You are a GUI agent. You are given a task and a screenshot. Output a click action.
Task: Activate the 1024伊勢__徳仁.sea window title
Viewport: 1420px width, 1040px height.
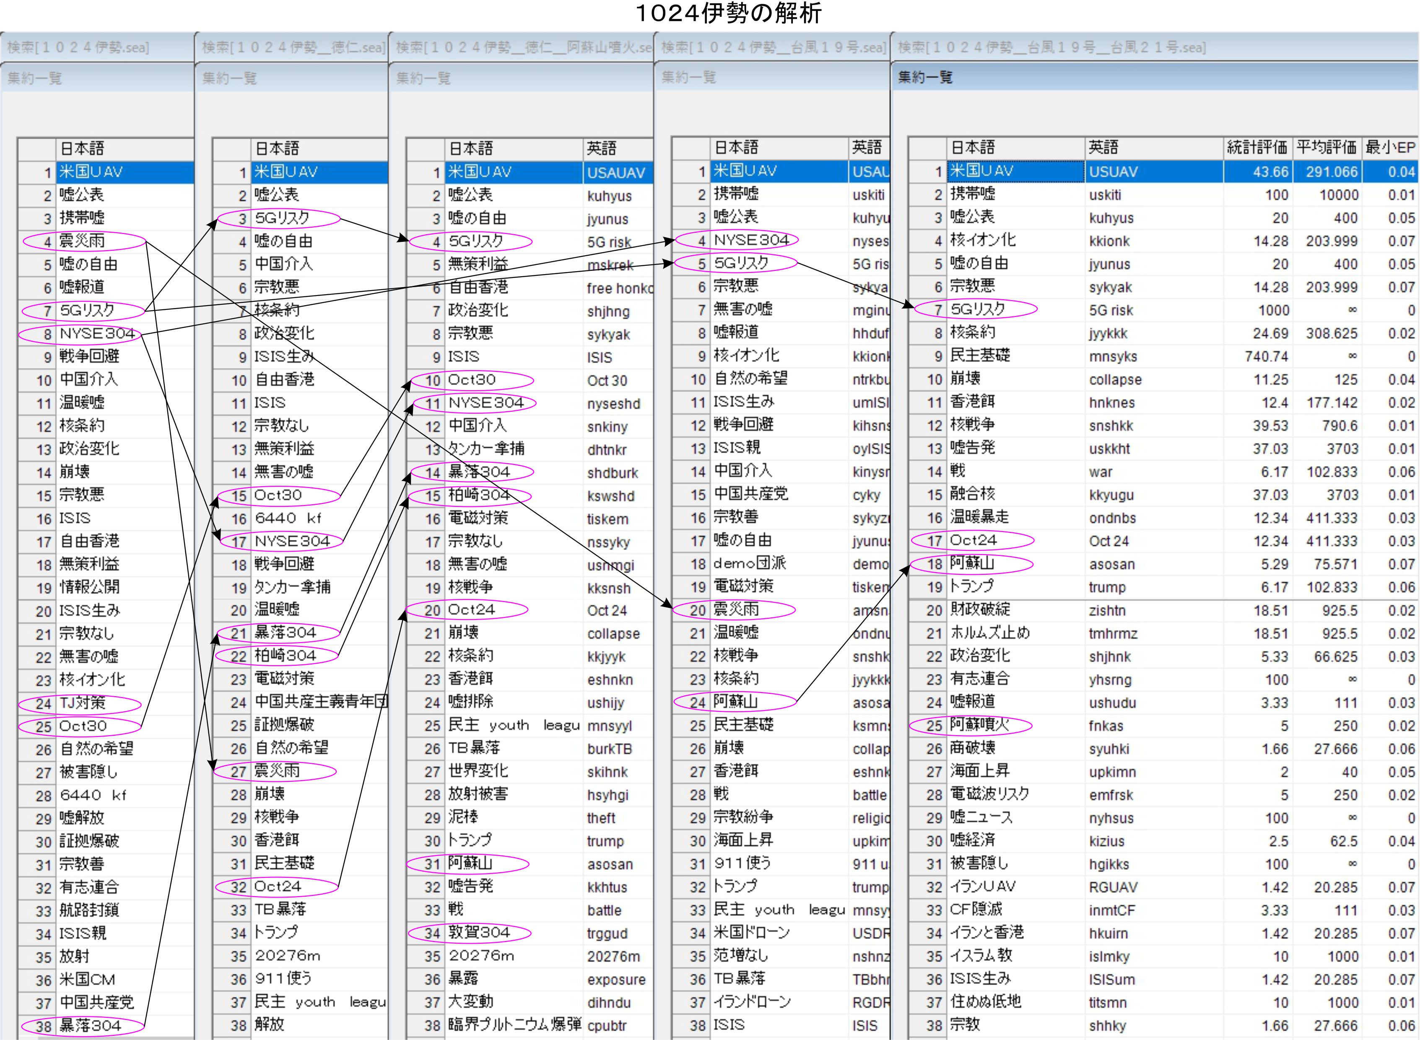[x=293, y=48]
